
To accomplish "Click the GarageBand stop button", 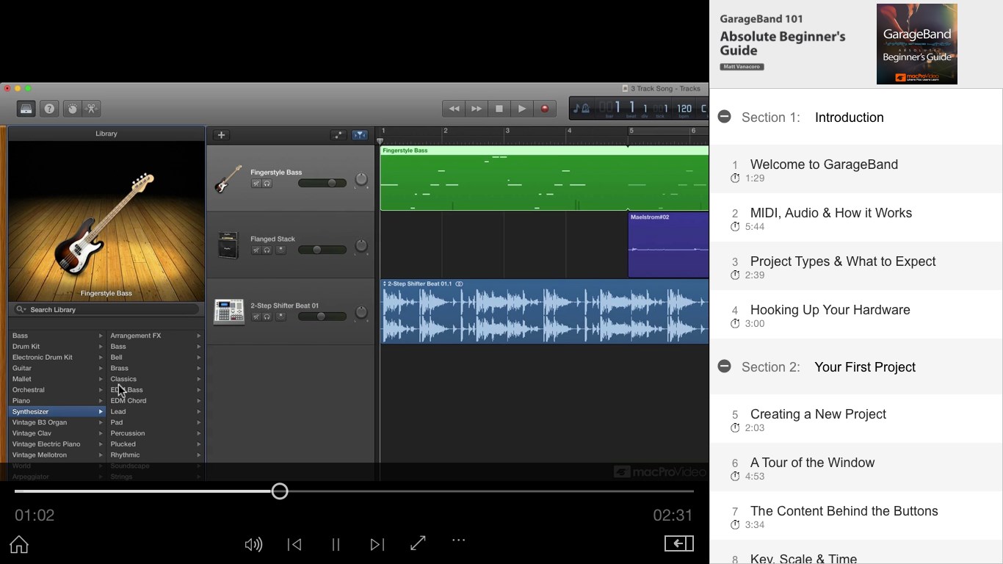I will tap(499, 109).
